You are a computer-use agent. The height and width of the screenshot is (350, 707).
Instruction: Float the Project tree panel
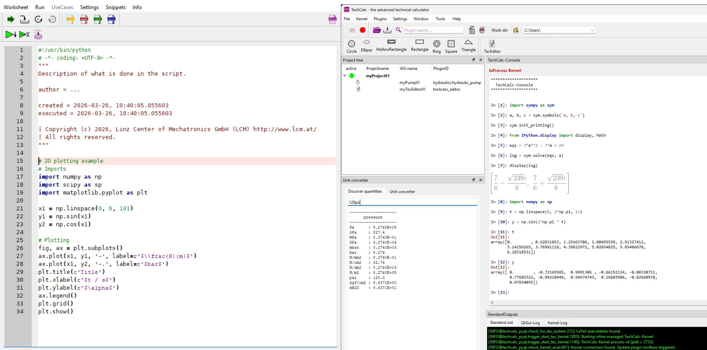point(474,60)
